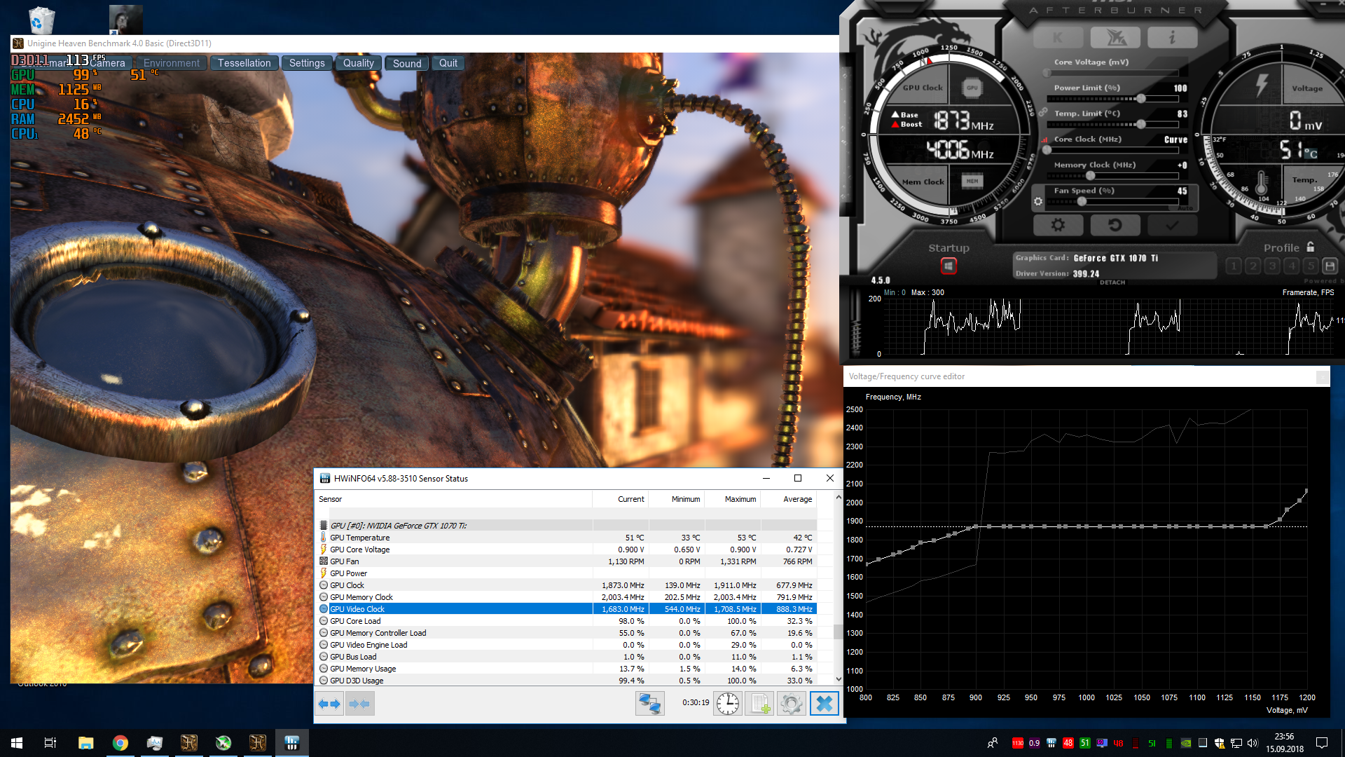Open HWiNFO logging start icon
This screenshot has width=1345, height=757.
coord(759,704)
